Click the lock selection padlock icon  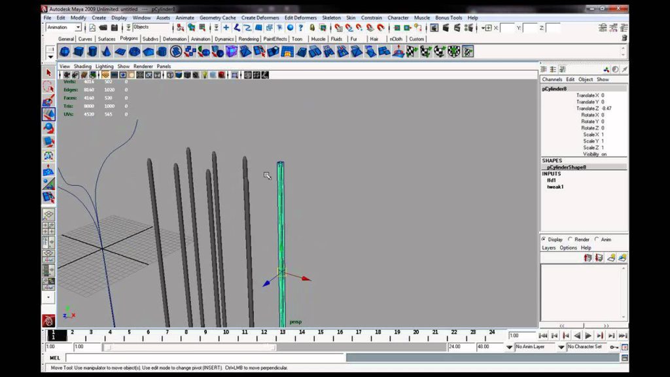click(x=312, y=27)
